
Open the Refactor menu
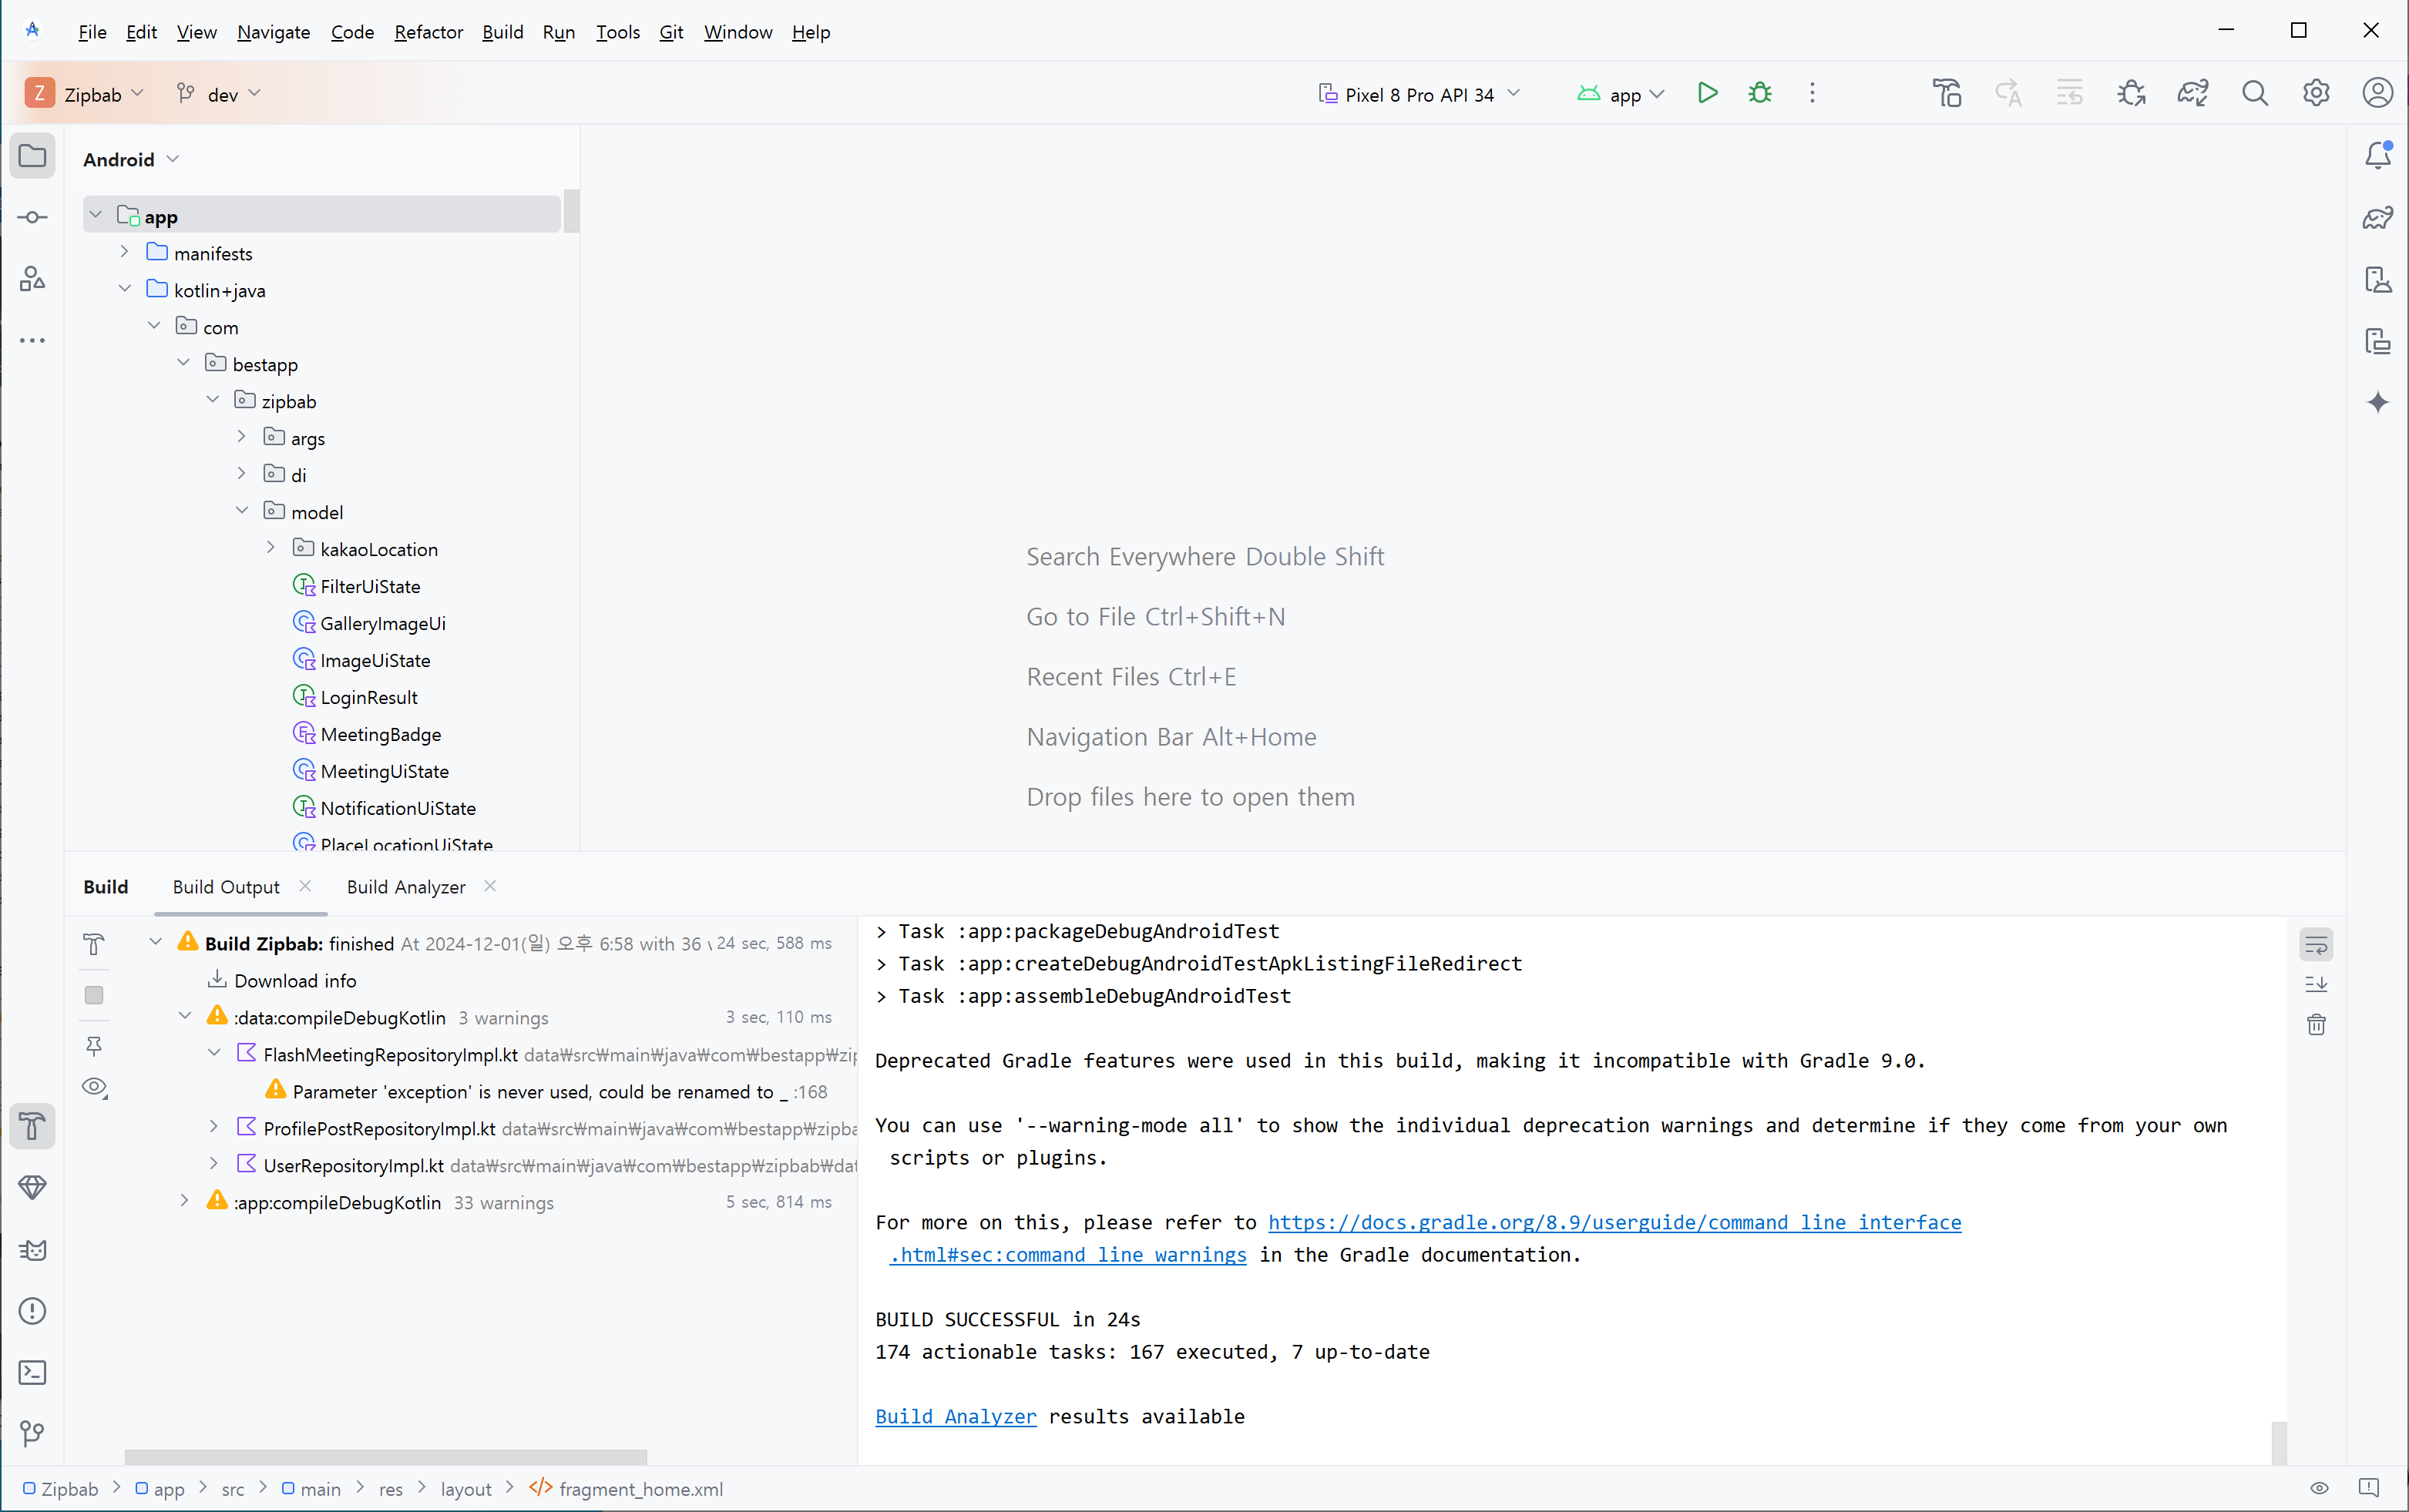click(428, 32)
